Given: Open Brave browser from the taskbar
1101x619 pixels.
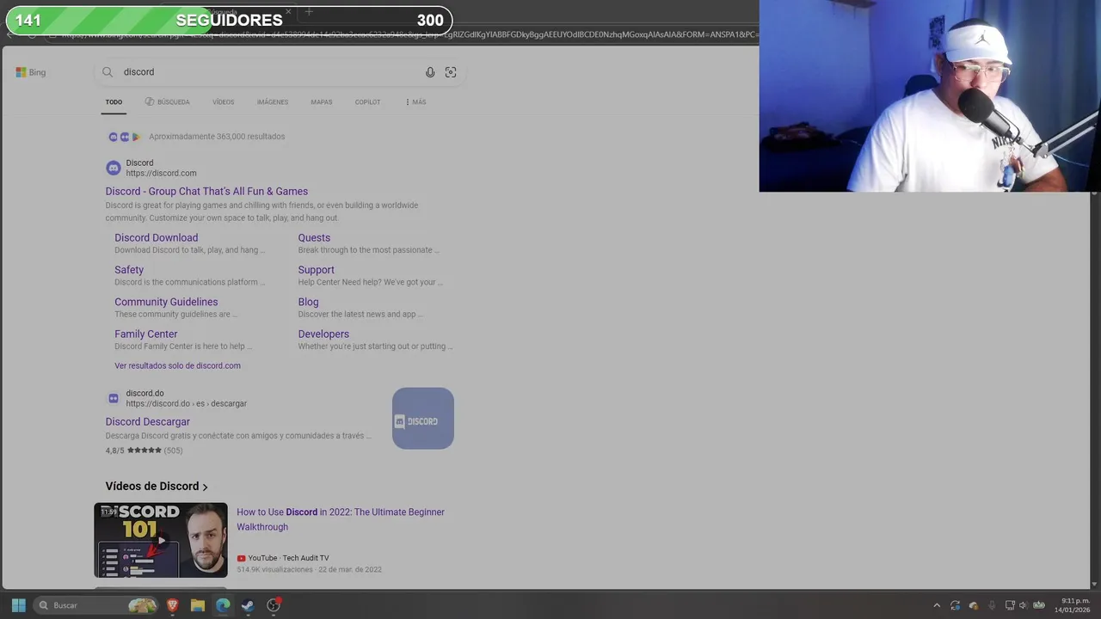Looking at the screenshot, I should click(173, 605).
